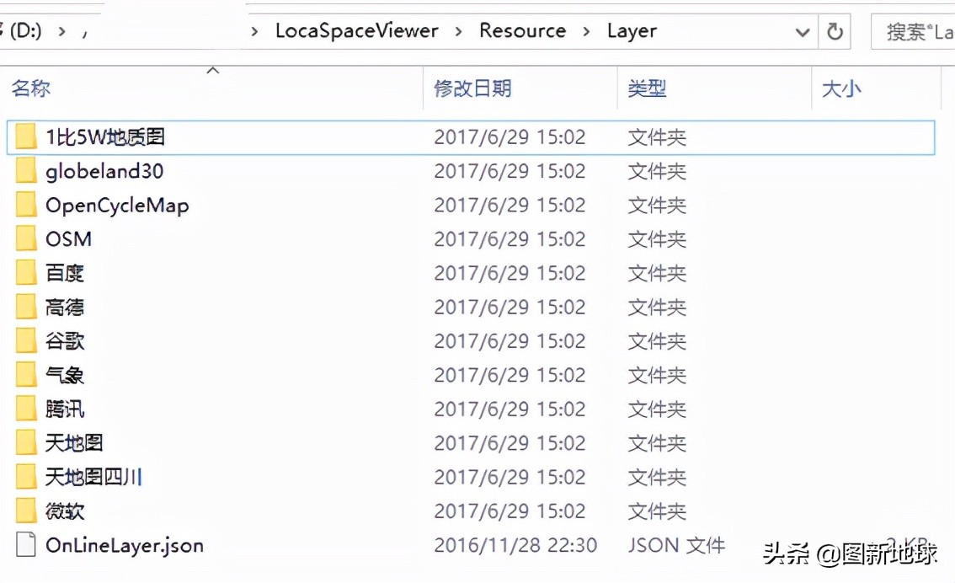Click the modified date of 天地图四川

[x=510, y=477]
